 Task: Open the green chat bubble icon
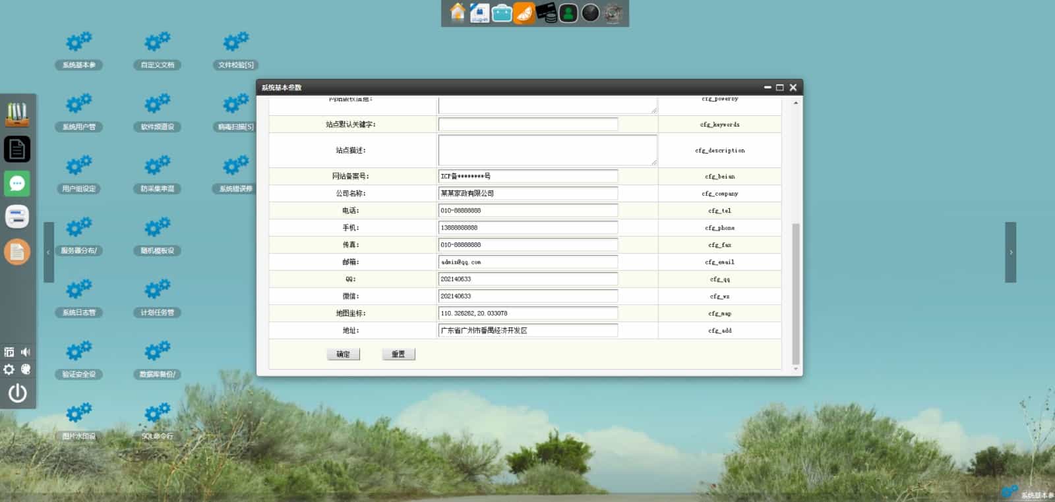[x=17, y=183]
